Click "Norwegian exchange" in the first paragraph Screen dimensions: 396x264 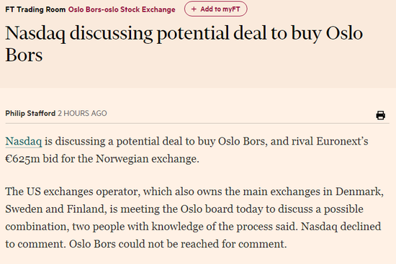point(148,159)
